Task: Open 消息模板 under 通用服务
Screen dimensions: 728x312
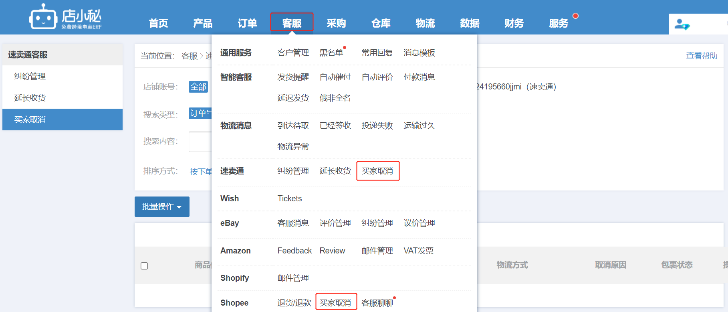Action: (419, 53)
